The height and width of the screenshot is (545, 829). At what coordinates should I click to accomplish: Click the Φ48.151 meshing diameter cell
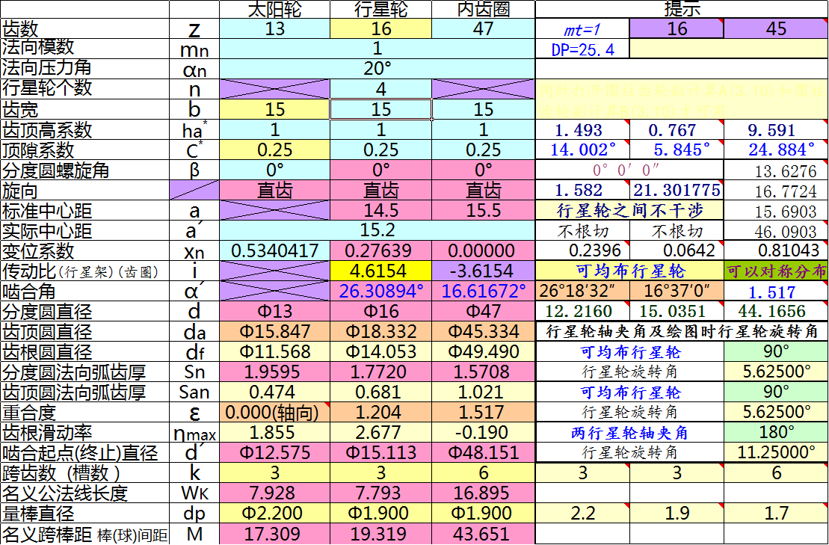click(483, 452)
